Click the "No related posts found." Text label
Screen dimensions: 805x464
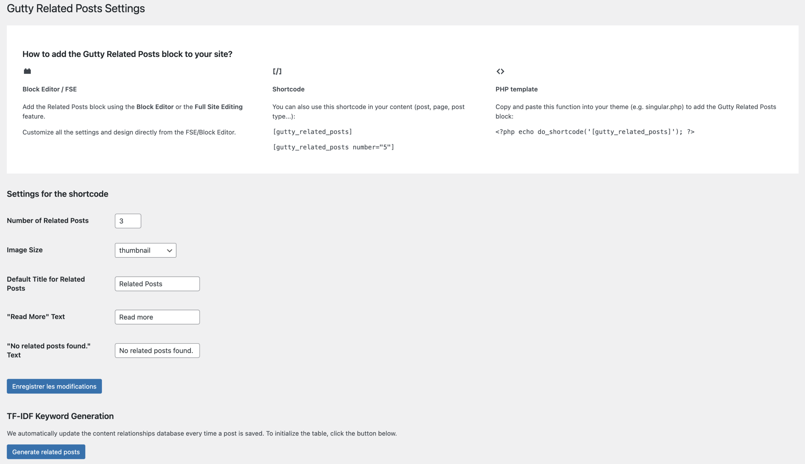point(49,350)
